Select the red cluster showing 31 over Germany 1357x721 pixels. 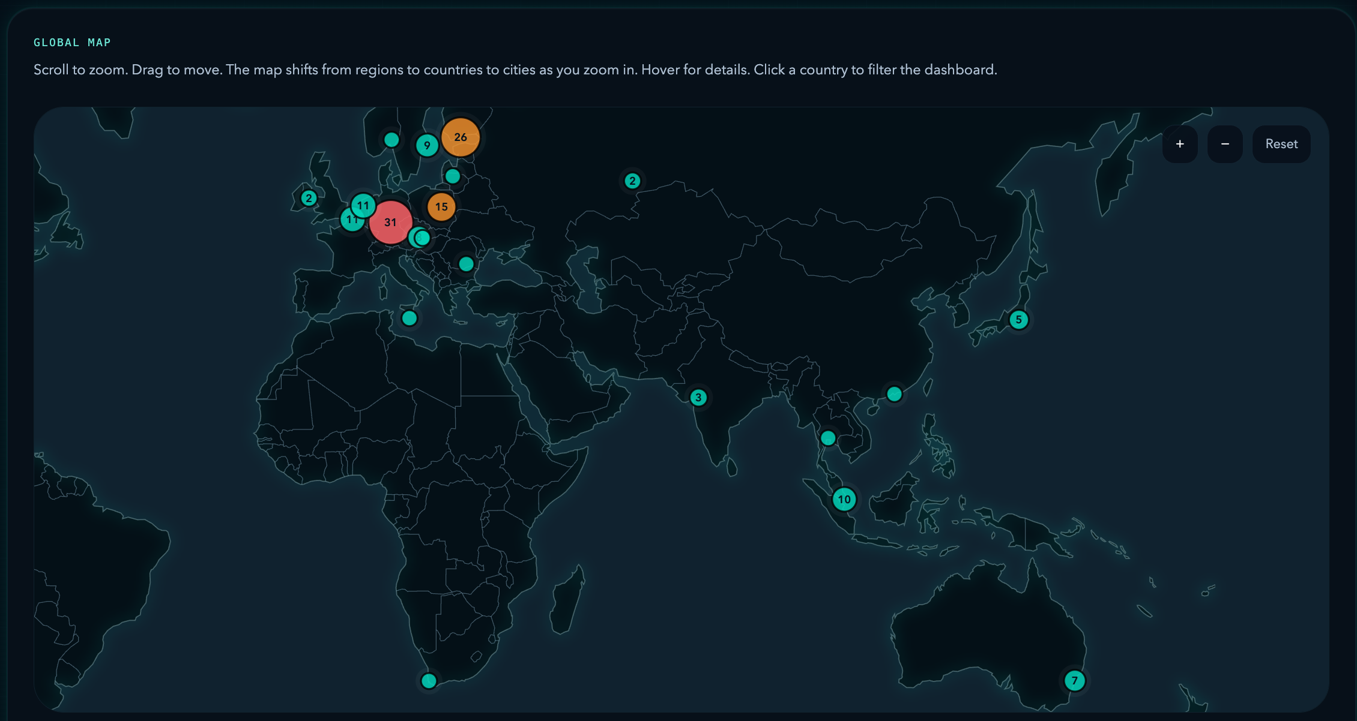pos(391,223)
